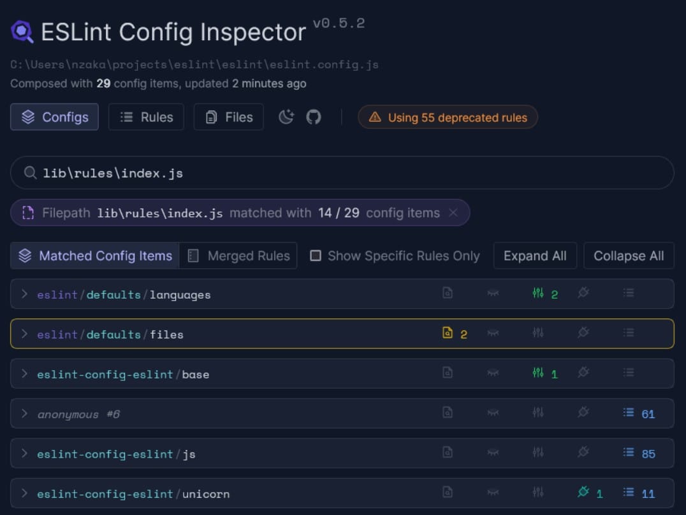Click the deprecated rules warning triangle icon
Viewport: 686px width, 515px height.
(375, 117)
